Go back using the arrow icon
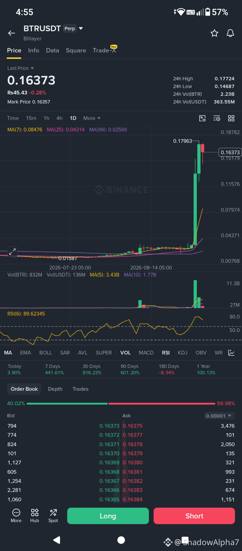The height and width of the screenshot is (551, 242). (12, 33)
